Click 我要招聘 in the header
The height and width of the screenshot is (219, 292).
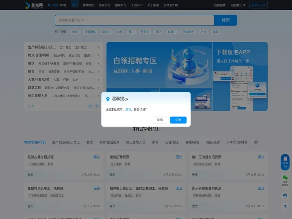tap(220, 5)
